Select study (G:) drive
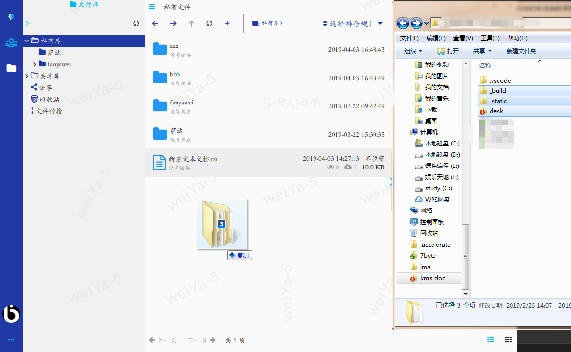 point(433,188)
